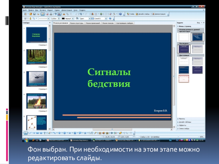The image size is (219, 164).
Task: Select the Line tool in drawing toolbar
Action: click(30, 133)
